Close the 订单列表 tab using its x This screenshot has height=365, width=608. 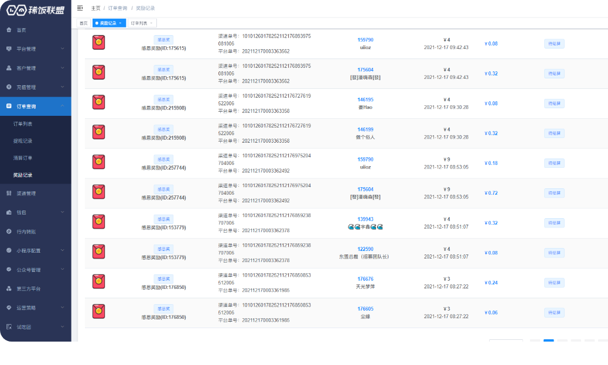pos(151,23)
